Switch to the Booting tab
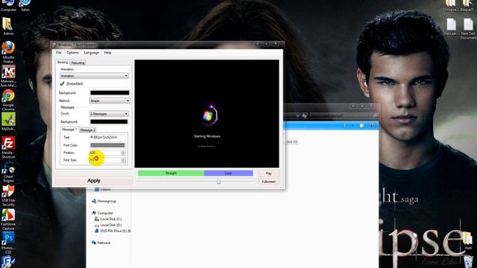This screenshot has height=268, width=477. tap(63, 63)
